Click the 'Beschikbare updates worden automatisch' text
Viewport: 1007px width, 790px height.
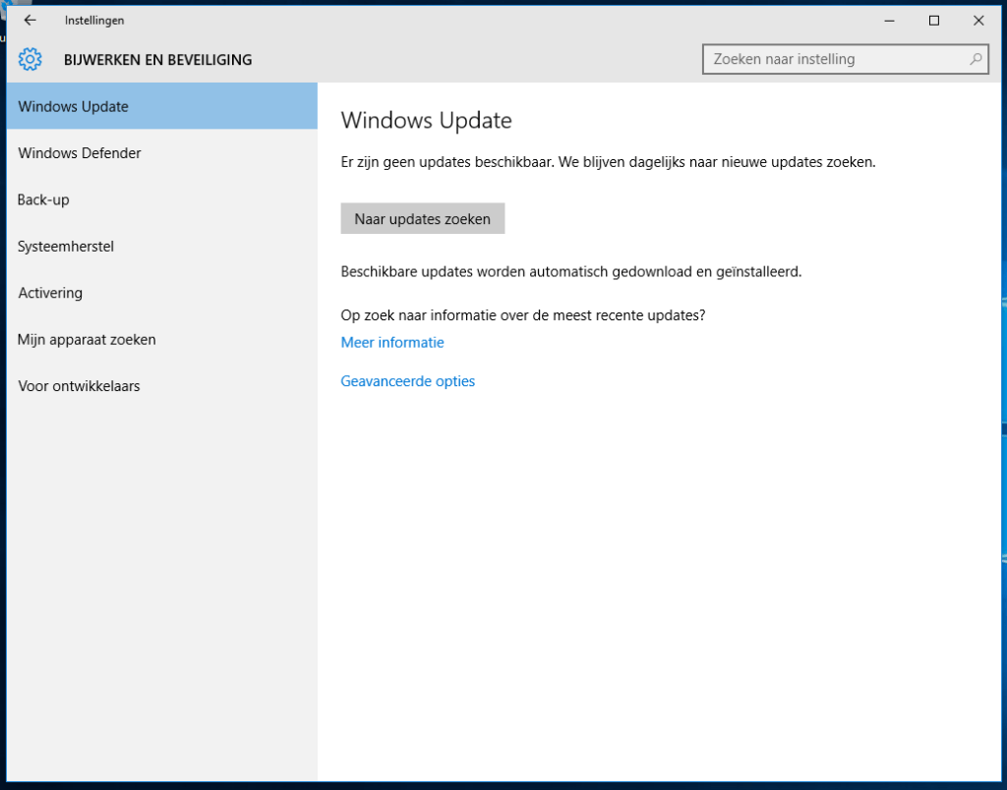point(571,272)
